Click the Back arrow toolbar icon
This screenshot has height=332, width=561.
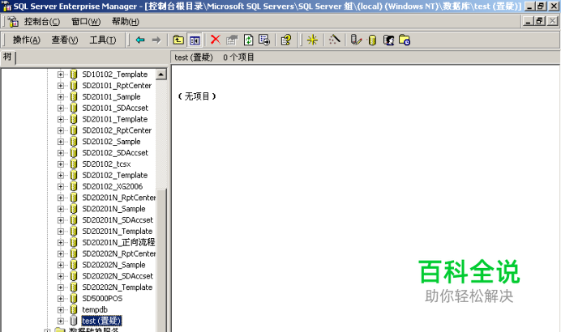click(140, 40)
